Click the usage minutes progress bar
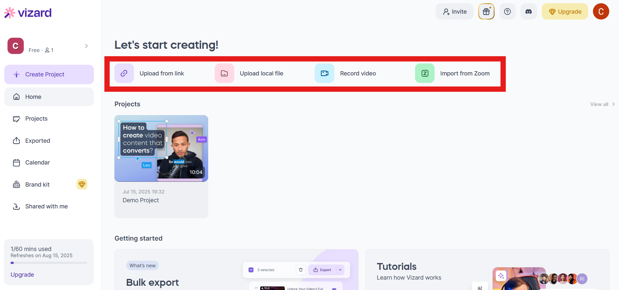Screen dimensions: 619x290 click(x=49, y=263)
